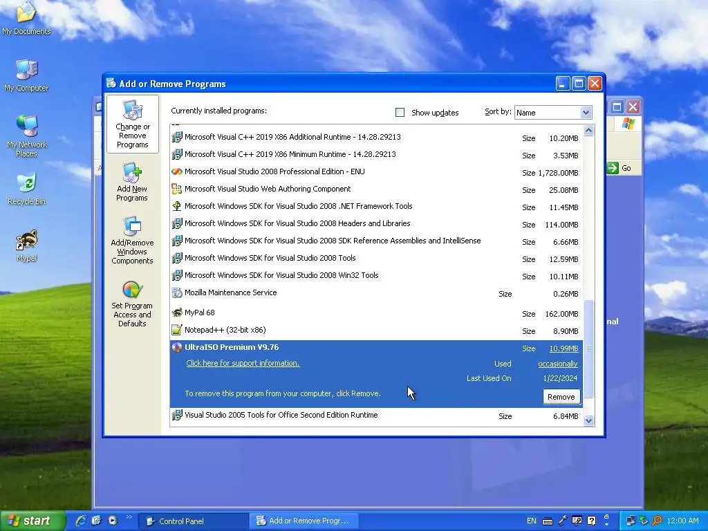Click Visual Studio 2008 Professional Edition icon
This screenshot has height=531, width=708.
pos(177,171)
